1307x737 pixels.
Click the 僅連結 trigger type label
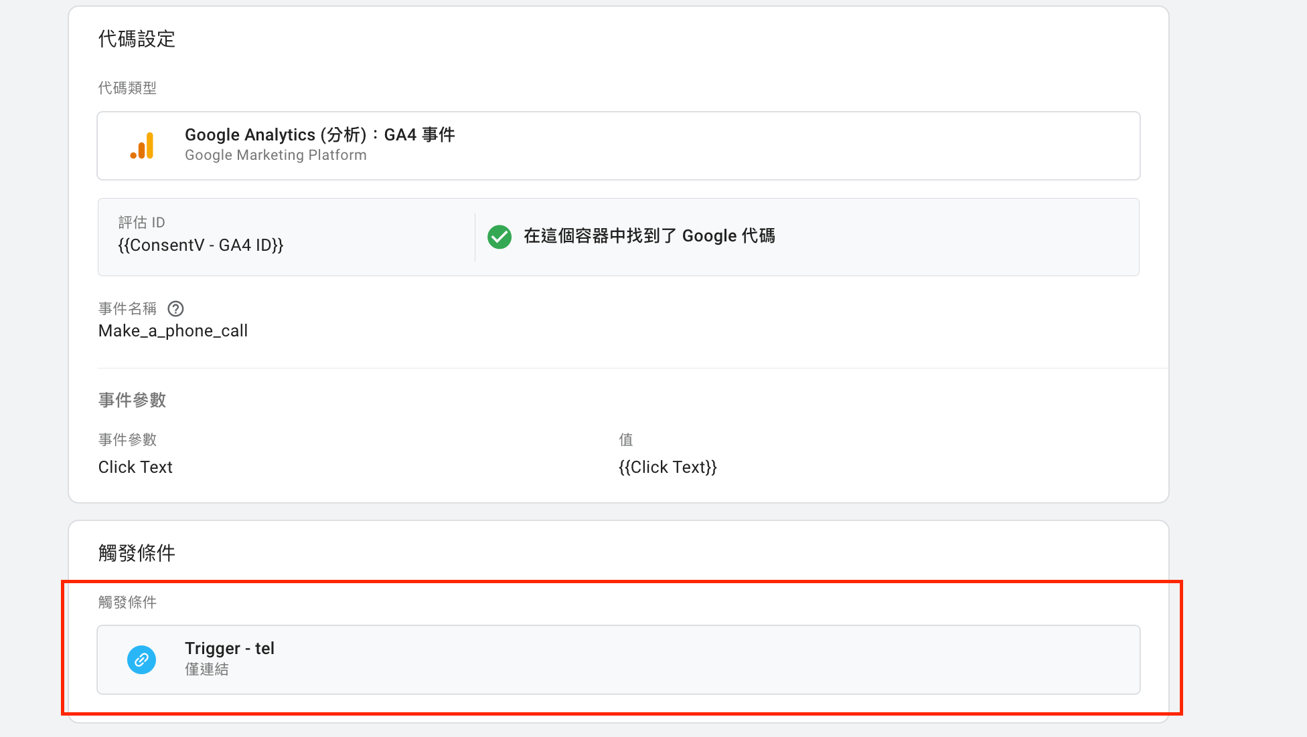pos(207,669)
